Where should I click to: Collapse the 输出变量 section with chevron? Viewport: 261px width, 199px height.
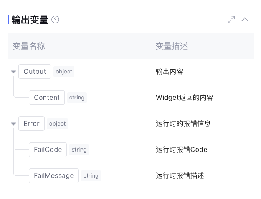tap(245, 20)
